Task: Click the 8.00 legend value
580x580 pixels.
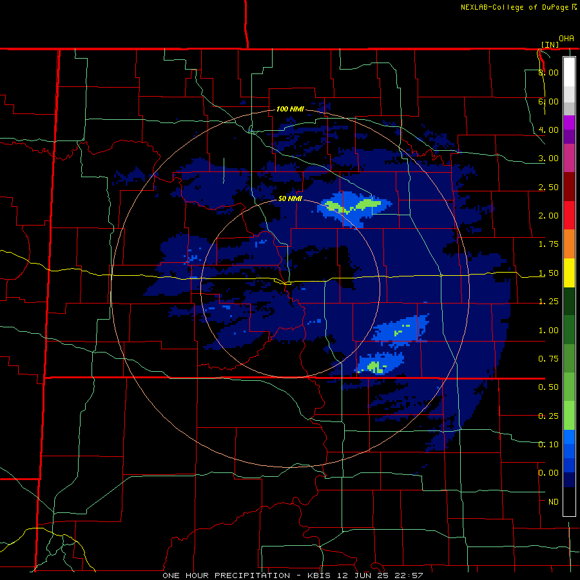Action: coord(548,72)
